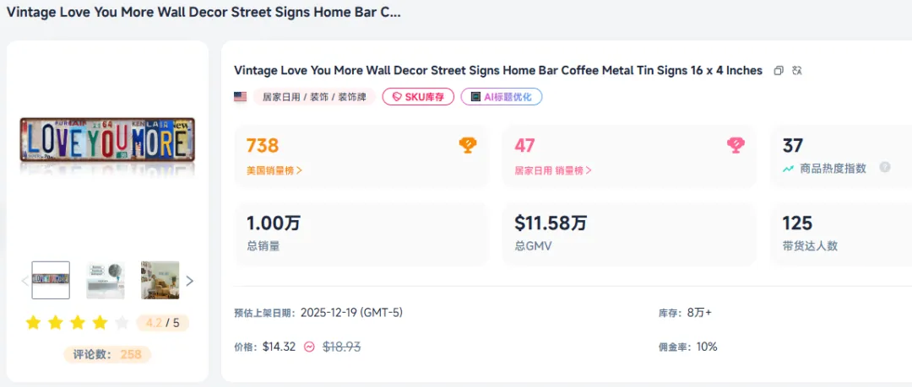Image resolution: width=912 pixels, height=387 pixels.
Task: Show previous product thumbnails with left arrow
Action: tap(24, 281)
